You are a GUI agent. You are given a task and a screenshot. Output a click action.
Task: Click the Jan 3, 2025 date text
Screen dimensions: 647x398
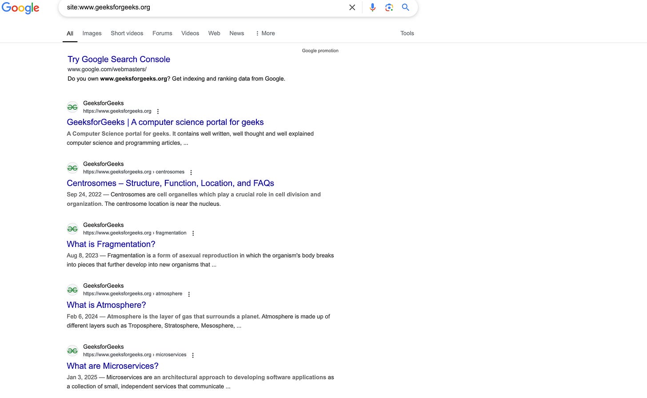82,377
